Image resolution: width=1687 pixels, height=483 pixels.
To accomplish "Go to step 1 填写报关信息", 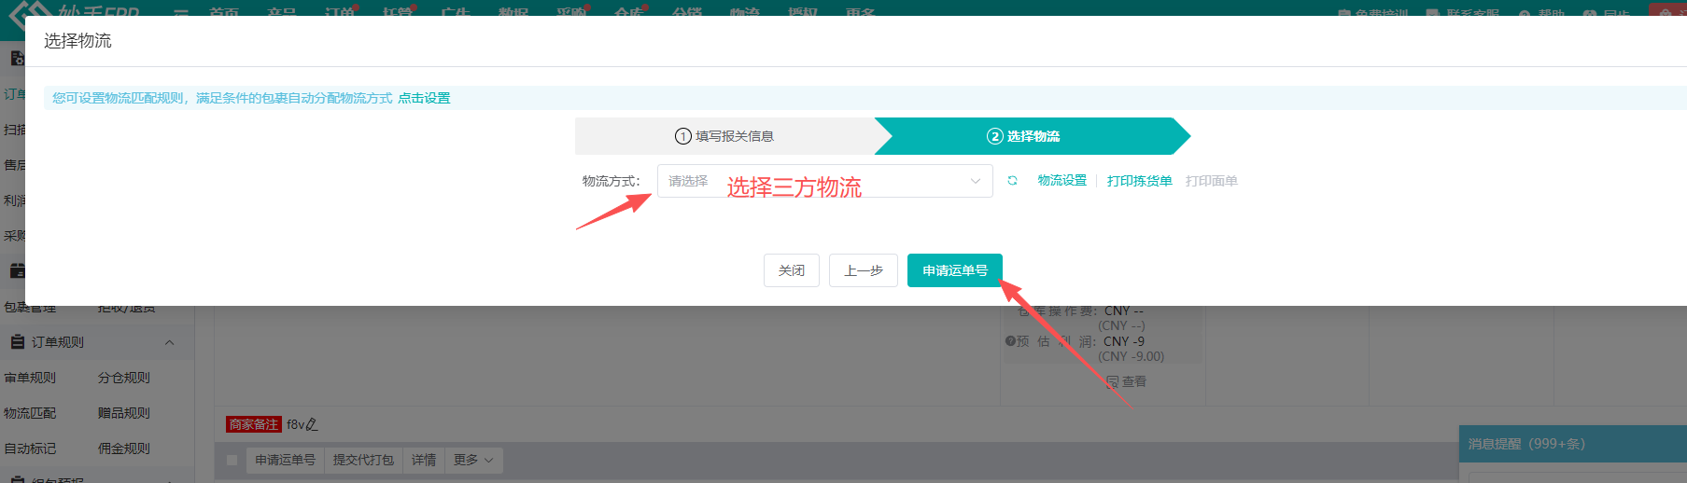I will tap(724, 136).
